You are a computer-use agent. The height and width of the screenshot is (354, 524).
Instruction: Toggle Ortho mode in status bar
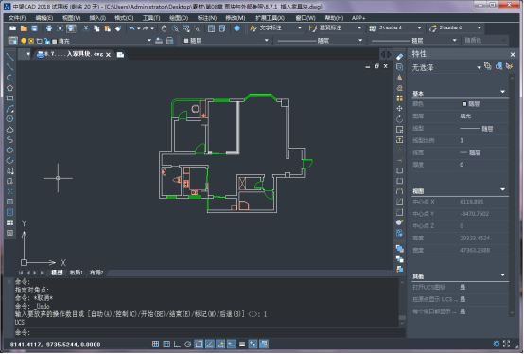point(177,344)
